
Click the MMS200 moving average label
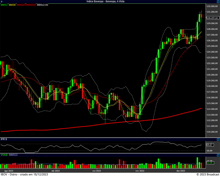(x=31, y=5)
